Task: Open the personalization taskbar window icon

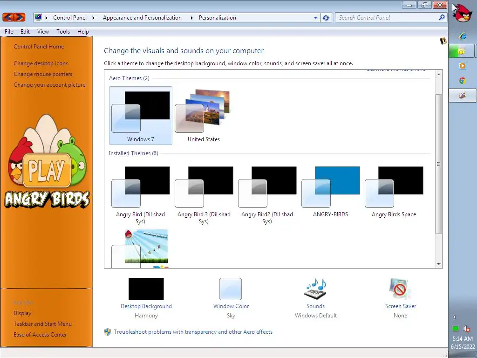Action: pos(463,95)
